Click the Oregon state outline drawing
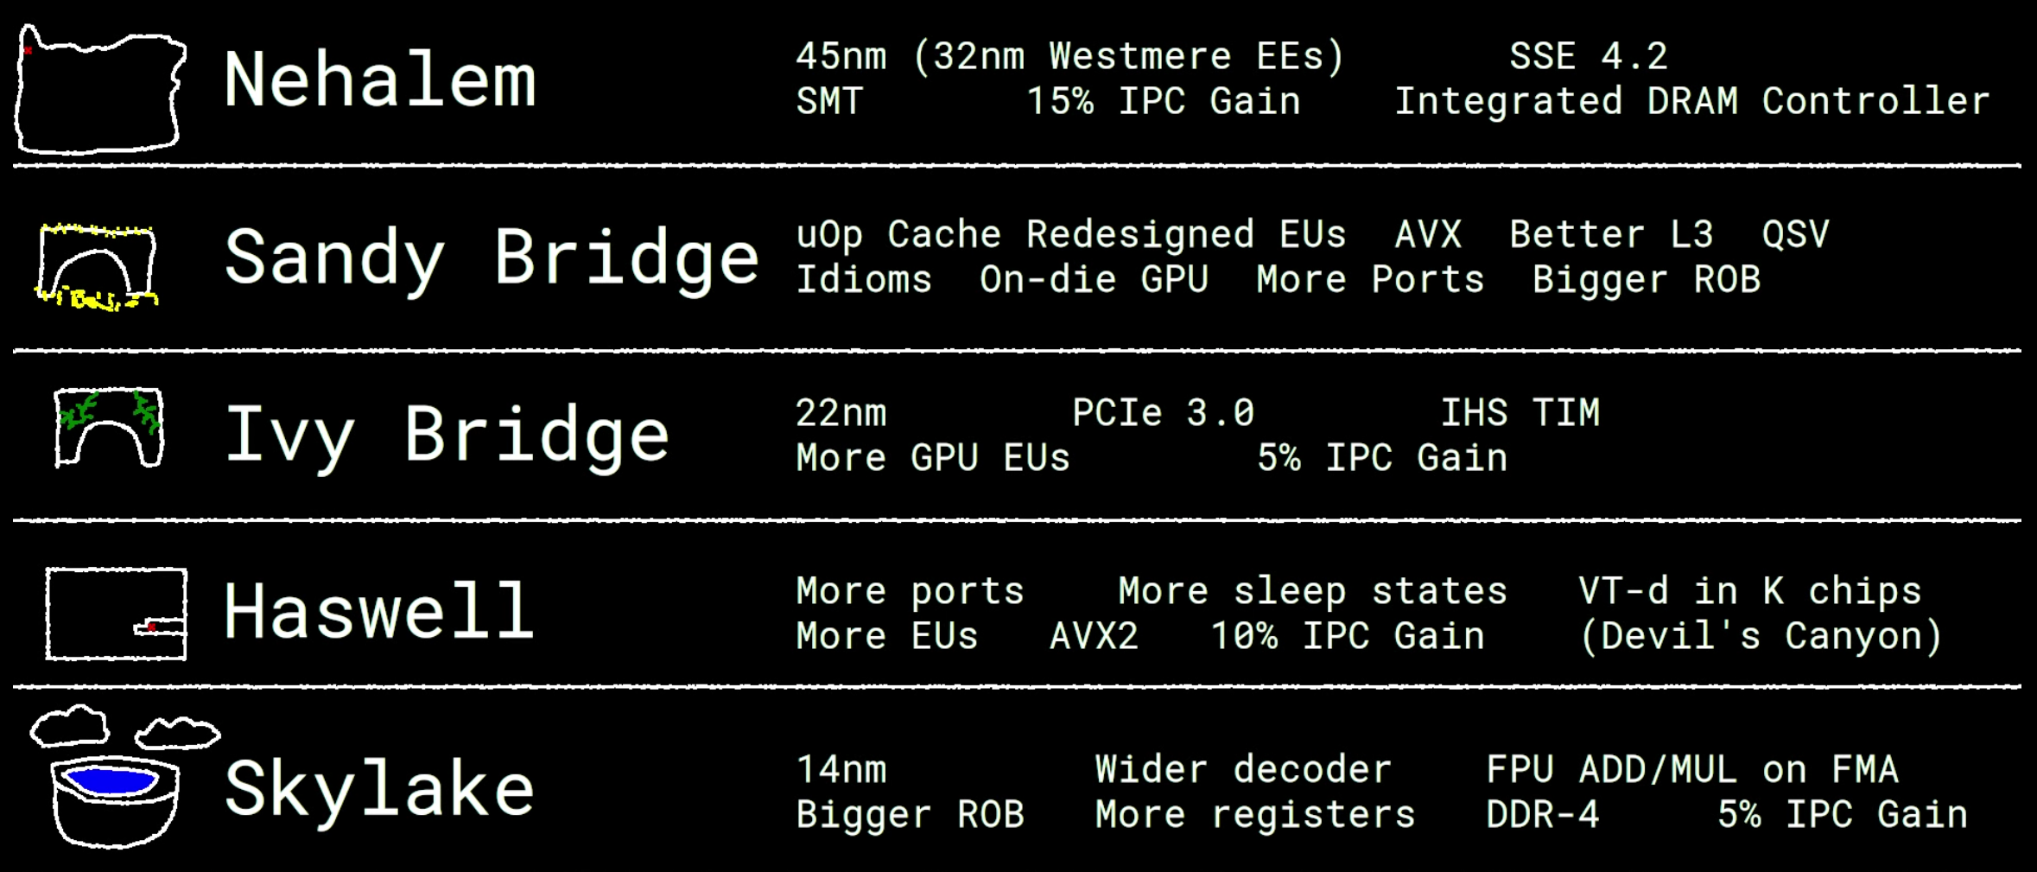2037x872 pixels. click(100, 90)
